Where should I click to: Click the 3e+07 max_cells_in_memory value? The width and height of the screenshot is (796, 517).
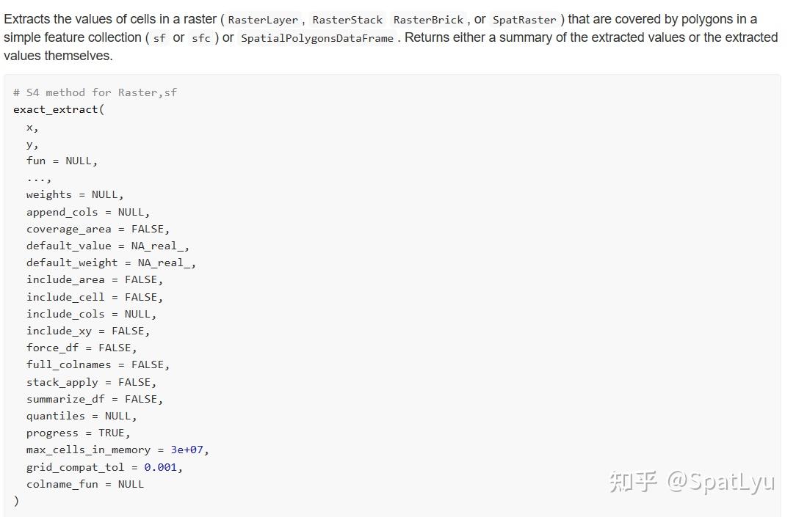[x=187, y=450]
